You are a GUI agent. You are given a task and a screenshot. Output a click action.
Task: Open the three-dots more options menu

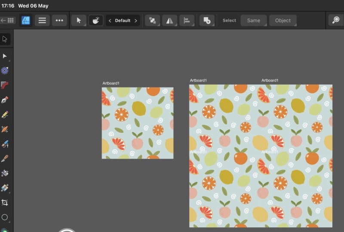[x=59, y=20]
